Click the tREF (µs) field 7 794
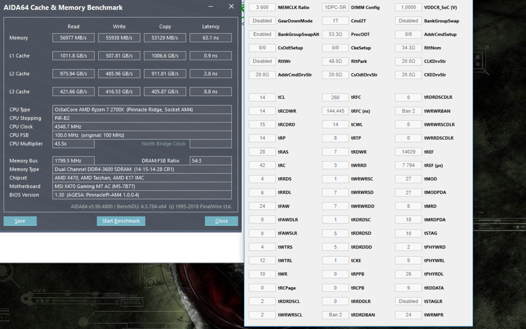 (x=408, y=165)
